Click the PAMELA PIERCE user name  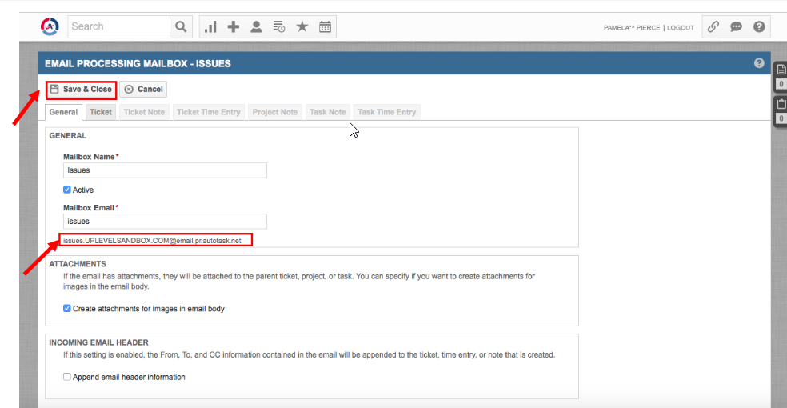pyautogui.click(x=631, y=28)
